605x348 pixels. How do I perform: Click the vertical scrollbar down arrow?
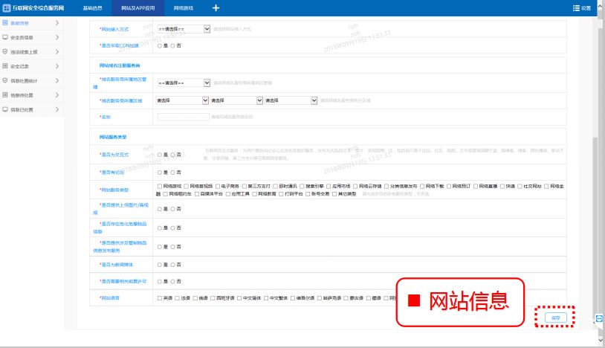click(x=601, y=341)
